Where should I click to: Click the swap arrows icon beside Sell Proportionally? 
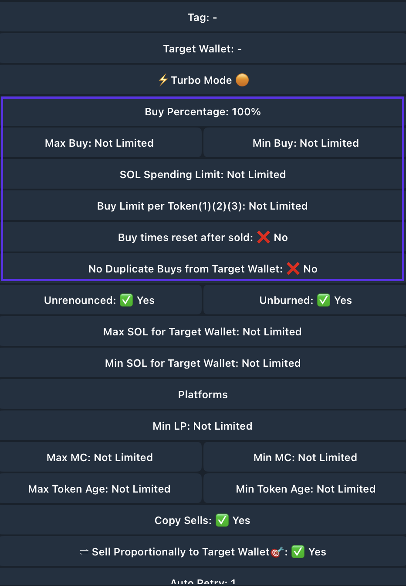[84, 552]
